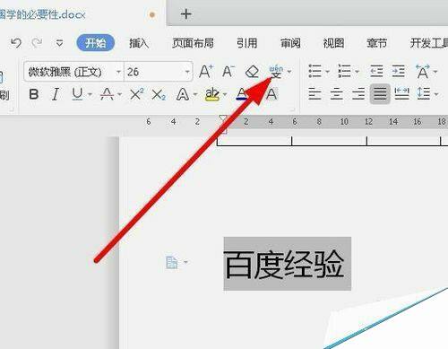Image resolution: width=448 pixels, height=349 pixels.
Task: Apply yellow text highlight color
Action: pos(212,94)
